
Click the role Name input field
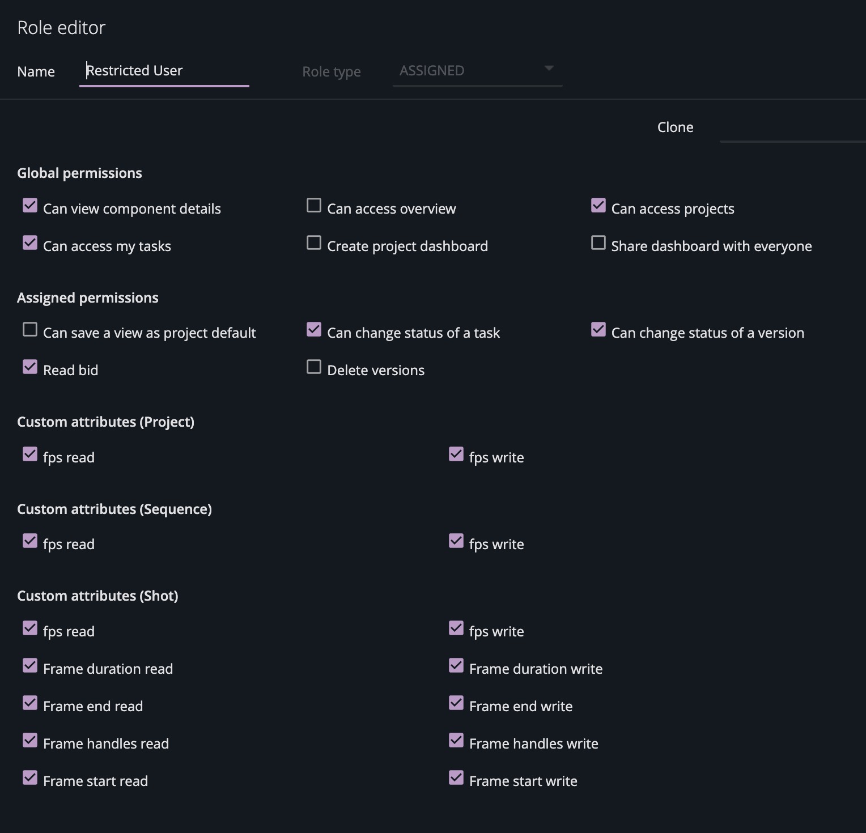[x=164, y=70]
